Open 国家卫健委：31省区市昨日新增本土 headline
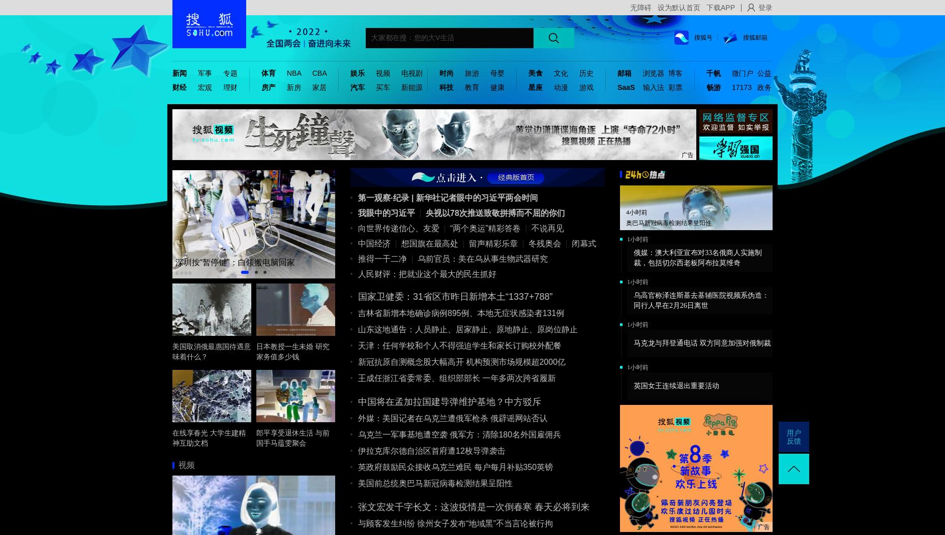The height and width of the screenshot is (535, 945). pos(455,297)
